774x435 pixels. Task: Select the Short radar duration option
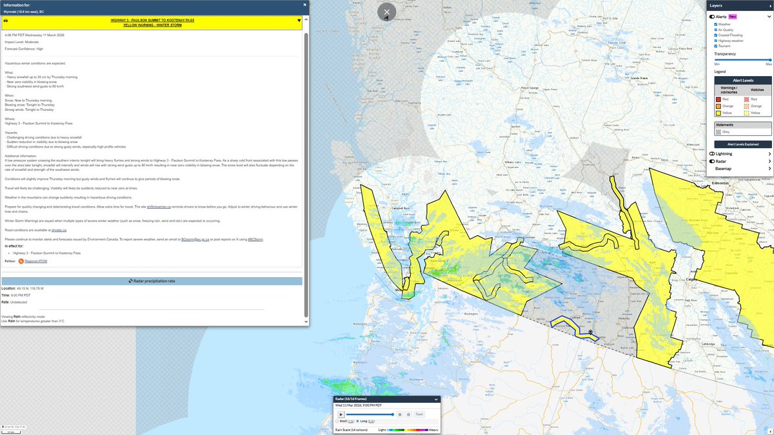coord(337,421)
